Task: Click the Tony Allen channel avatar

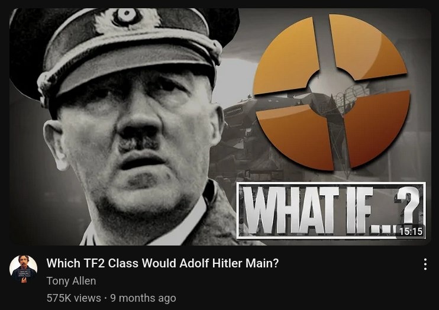Action: pos(23,269)
